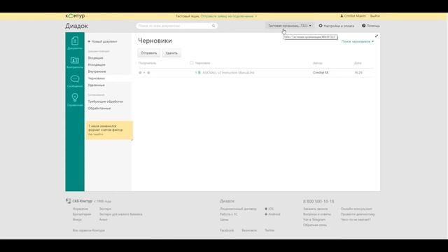
Task: Open the Instruction Manual draft document
Action: [x=228, y=73]
